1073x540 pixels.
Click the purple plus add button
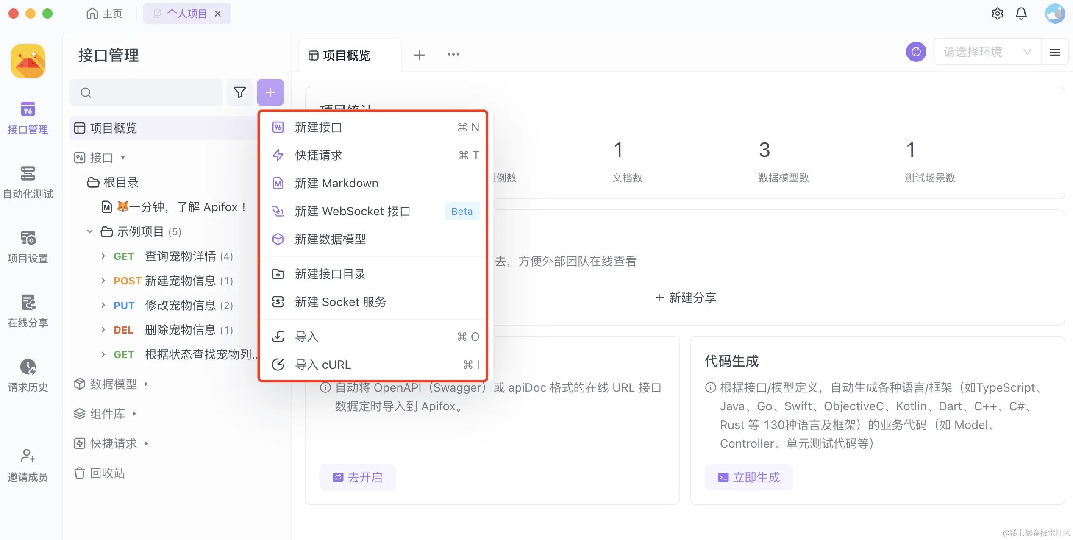(270, 92)
